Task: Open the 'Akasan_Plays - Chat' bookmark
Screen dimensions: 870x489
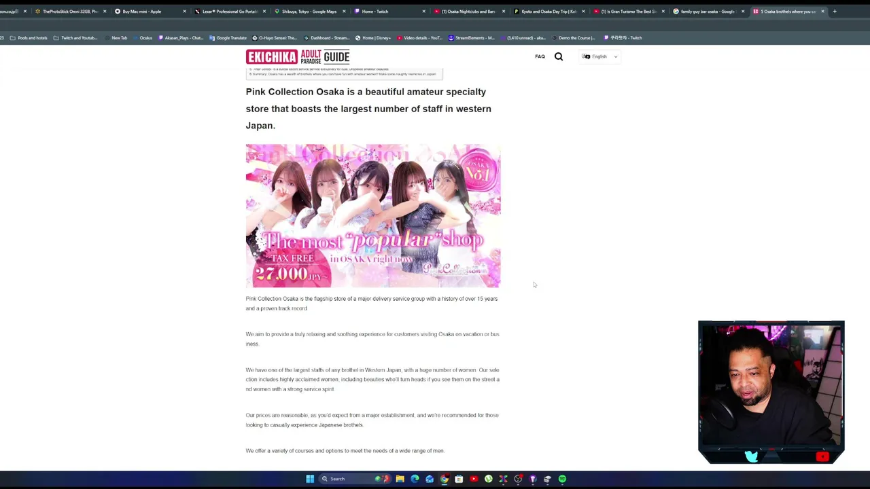Action: click(x=181, y=38)
